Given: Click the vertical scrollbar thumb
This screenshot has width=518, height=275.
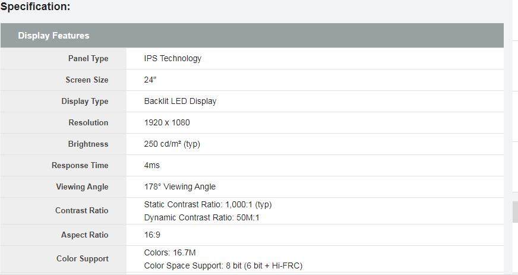Looking at the screenshot, I should pyautogui.click(x=514, y=211).
